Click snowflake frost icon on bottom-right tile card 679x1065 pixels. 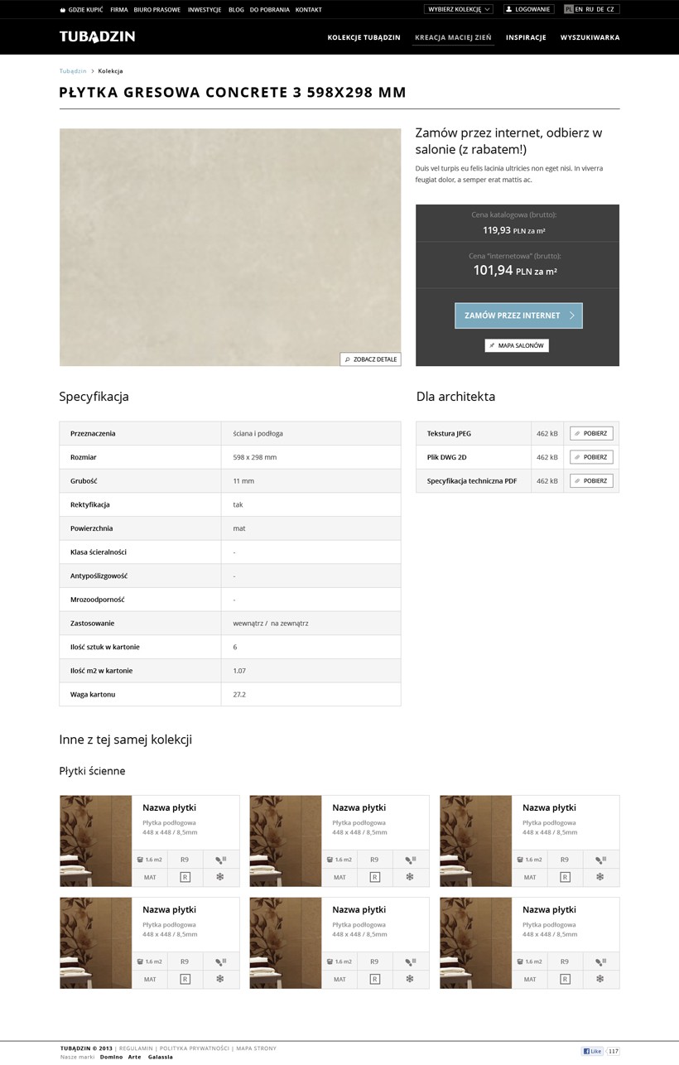(x=600, y=979)
